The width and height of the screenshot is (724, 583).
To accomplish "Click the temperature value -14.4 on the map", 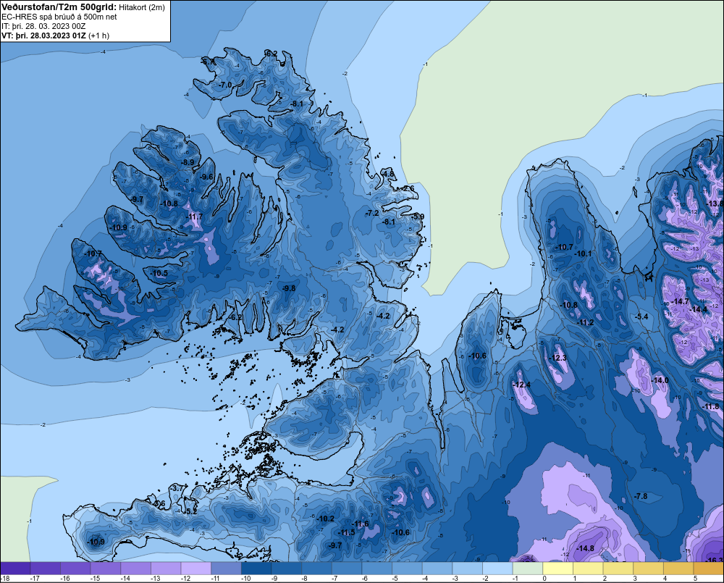I will [x=698, y=309].
